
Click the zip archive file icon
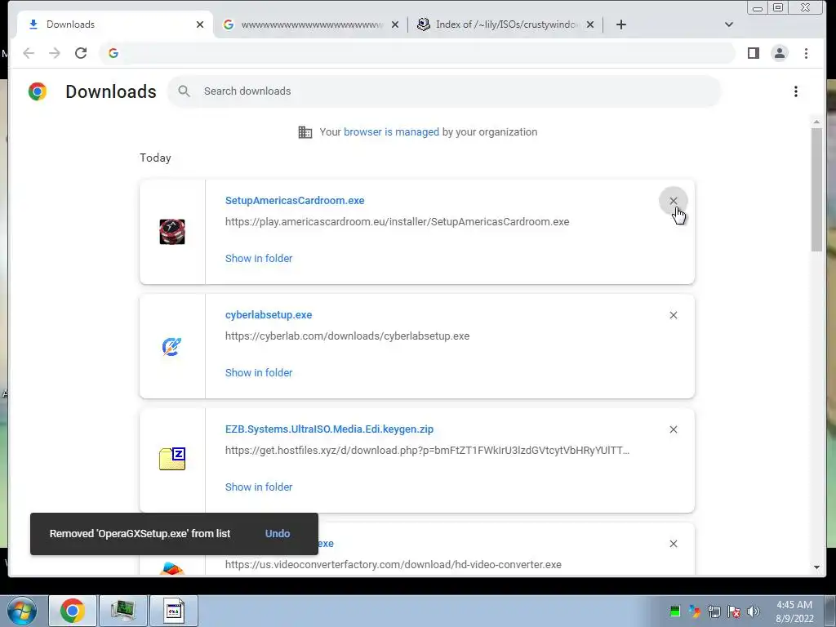pos(172,459)
